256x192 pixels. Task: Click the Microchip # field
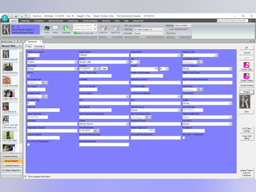(x=95, y=110)
